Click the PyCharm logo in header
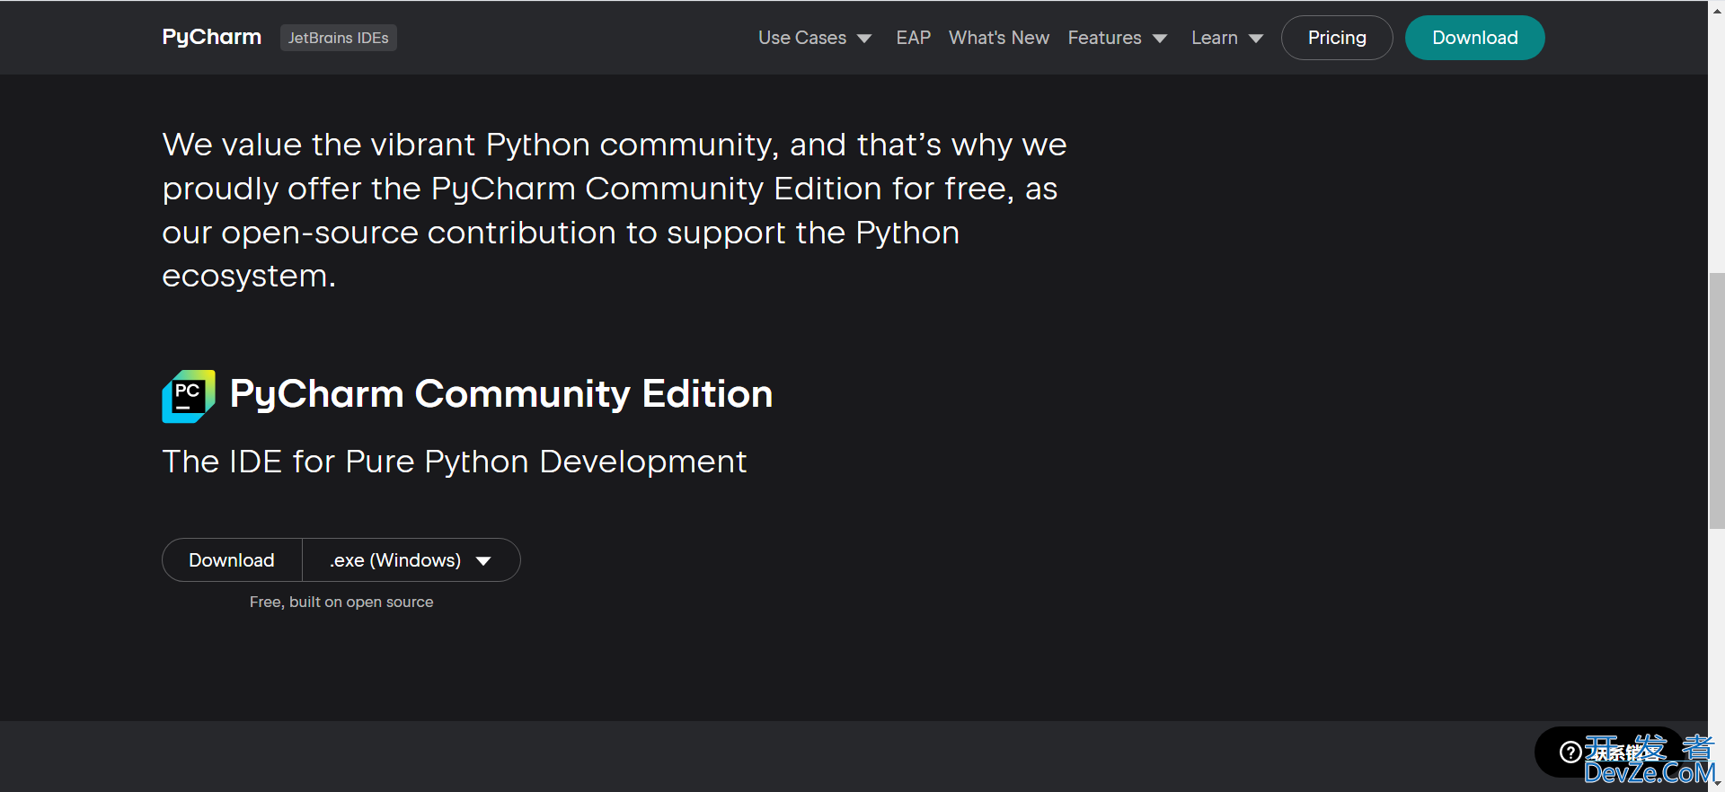Viewport: 1725px width, 792px height. tap(212, 37)
